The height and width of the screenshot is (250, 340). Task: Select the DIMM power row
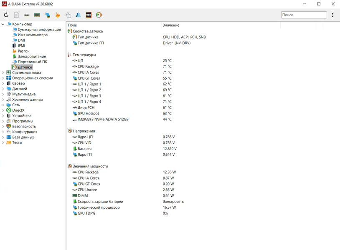coord(123,195)
